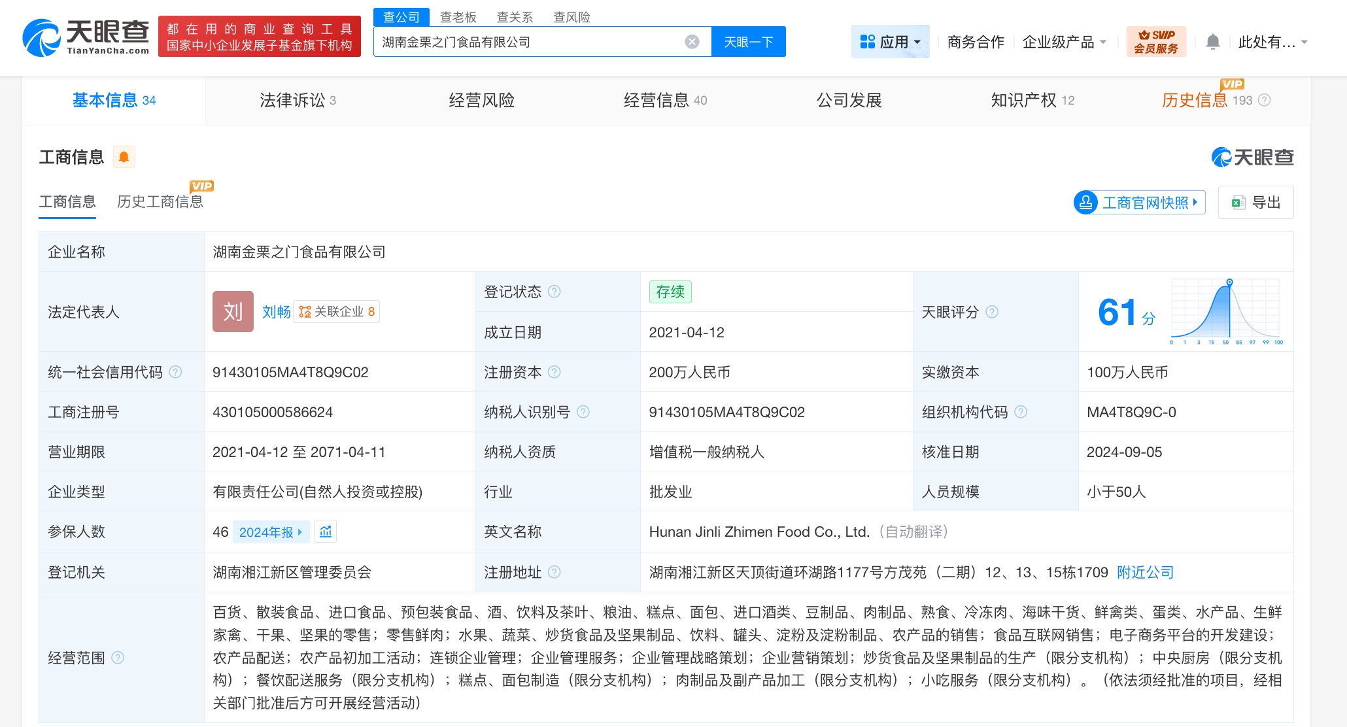Click help icon beside 统一社会信用代码
This screenshot has width=1347, height=727.
pyautogui.click(x=175, y=372)
